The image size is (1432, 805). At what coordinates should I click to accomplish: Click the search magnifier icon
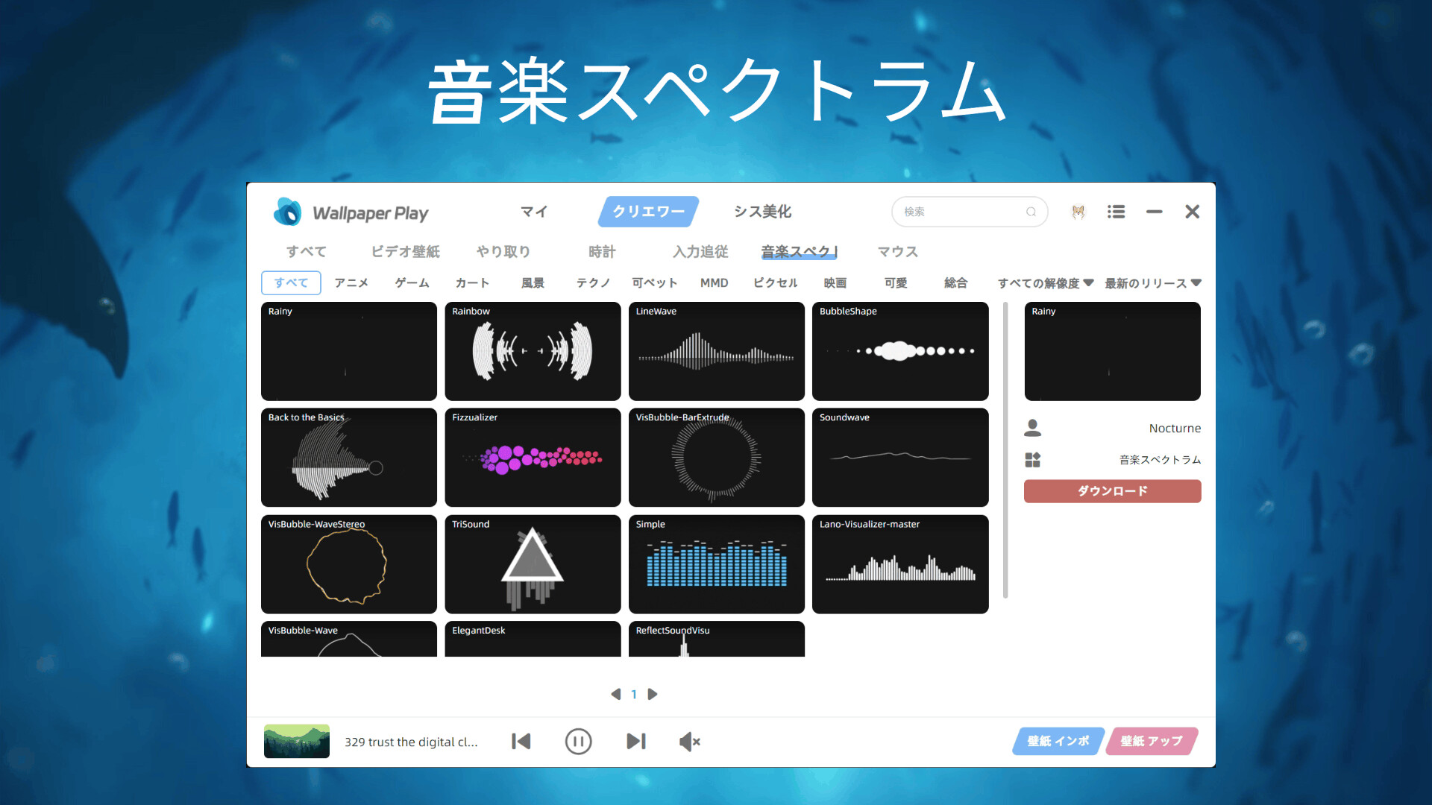coord(1031,212)
